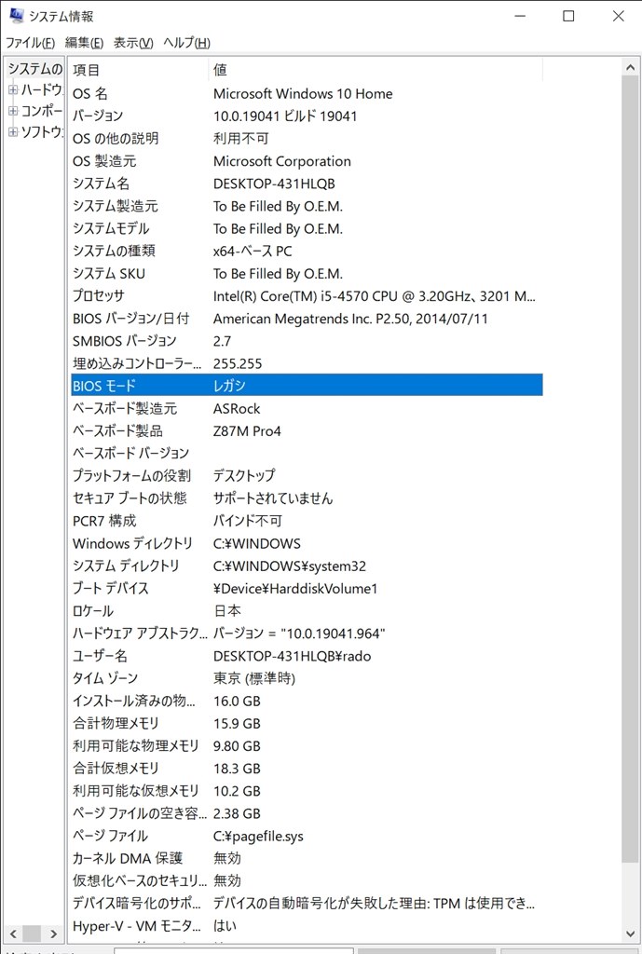Minimize the システム情報 window
Screen dimensions: 642x954
(x=520, y=16)
